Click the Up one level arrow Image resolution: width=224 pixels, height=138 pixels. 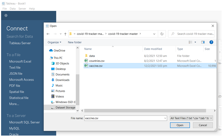[x=65, y=34]
